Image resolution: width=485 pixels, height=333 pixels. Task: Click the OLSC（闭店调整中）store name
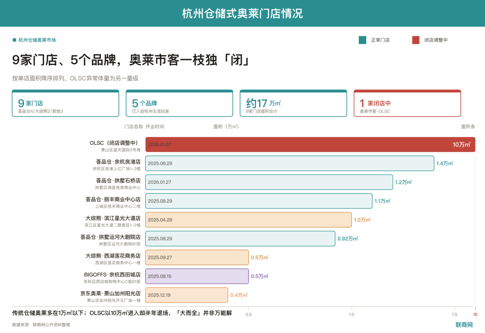tap(114, 143)
